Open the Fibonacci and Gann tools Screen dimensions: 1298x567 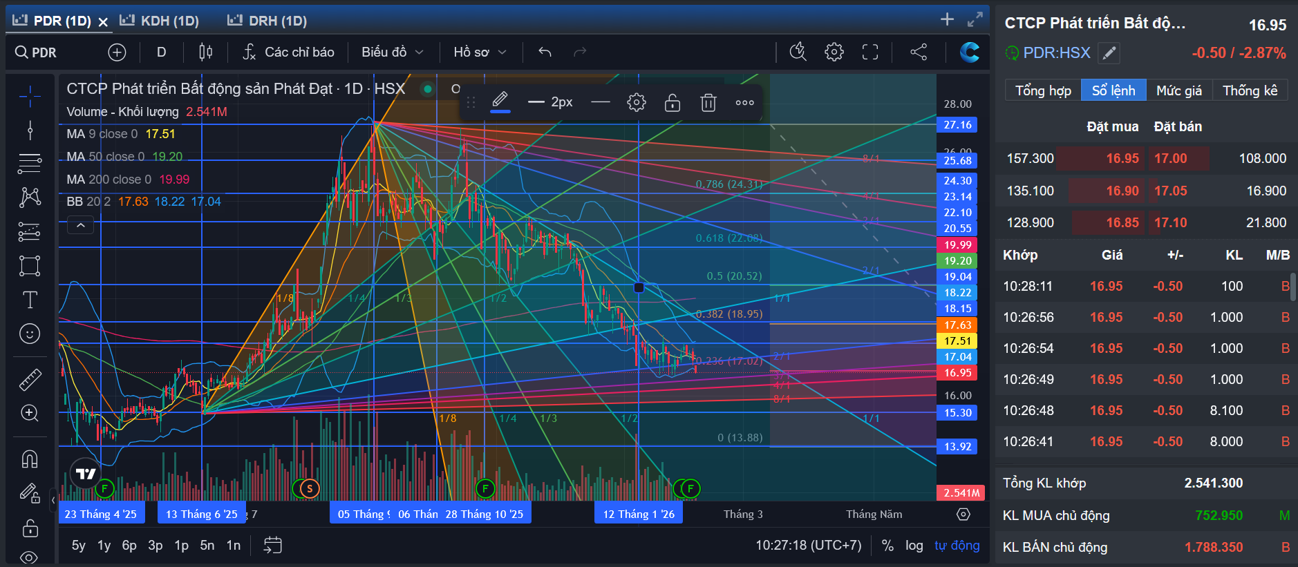coord(30,164)
